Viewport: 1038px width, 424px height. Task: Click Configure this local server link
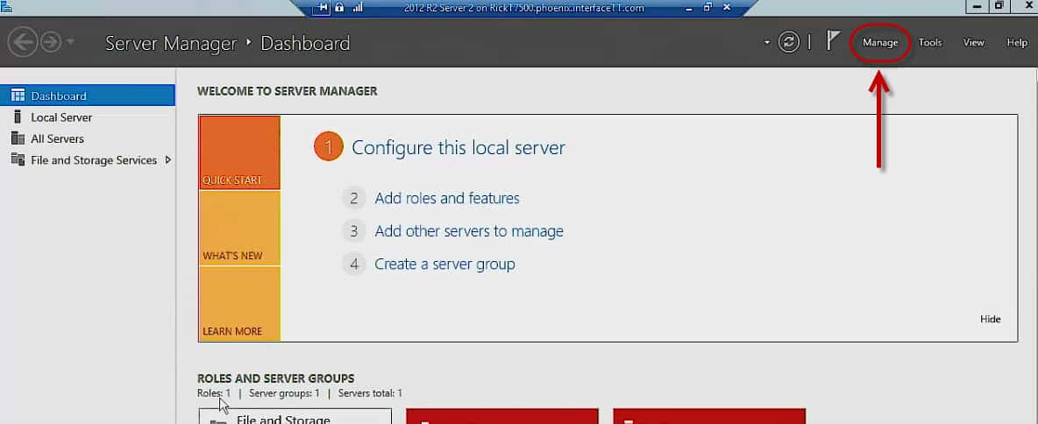tap(459, 147)
